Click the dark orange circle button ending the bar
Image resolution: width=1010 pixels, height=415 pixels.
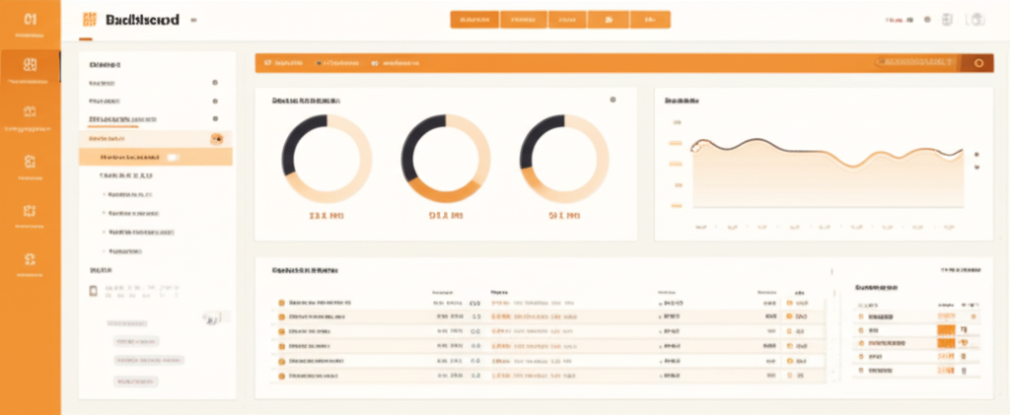click(x=979, y=63)
